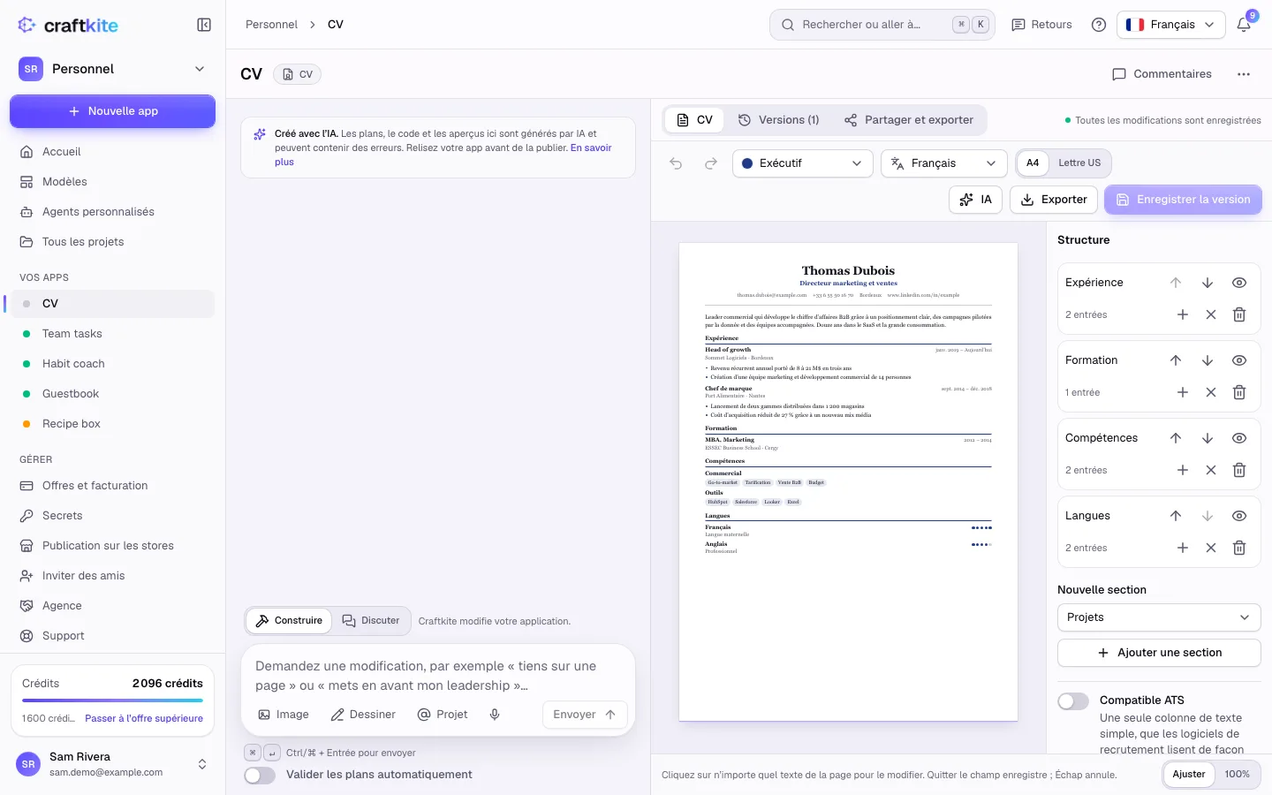Screen dimensions: 1272x795
Task: Start voice input microphone
Action: click(x=495, y=715)
